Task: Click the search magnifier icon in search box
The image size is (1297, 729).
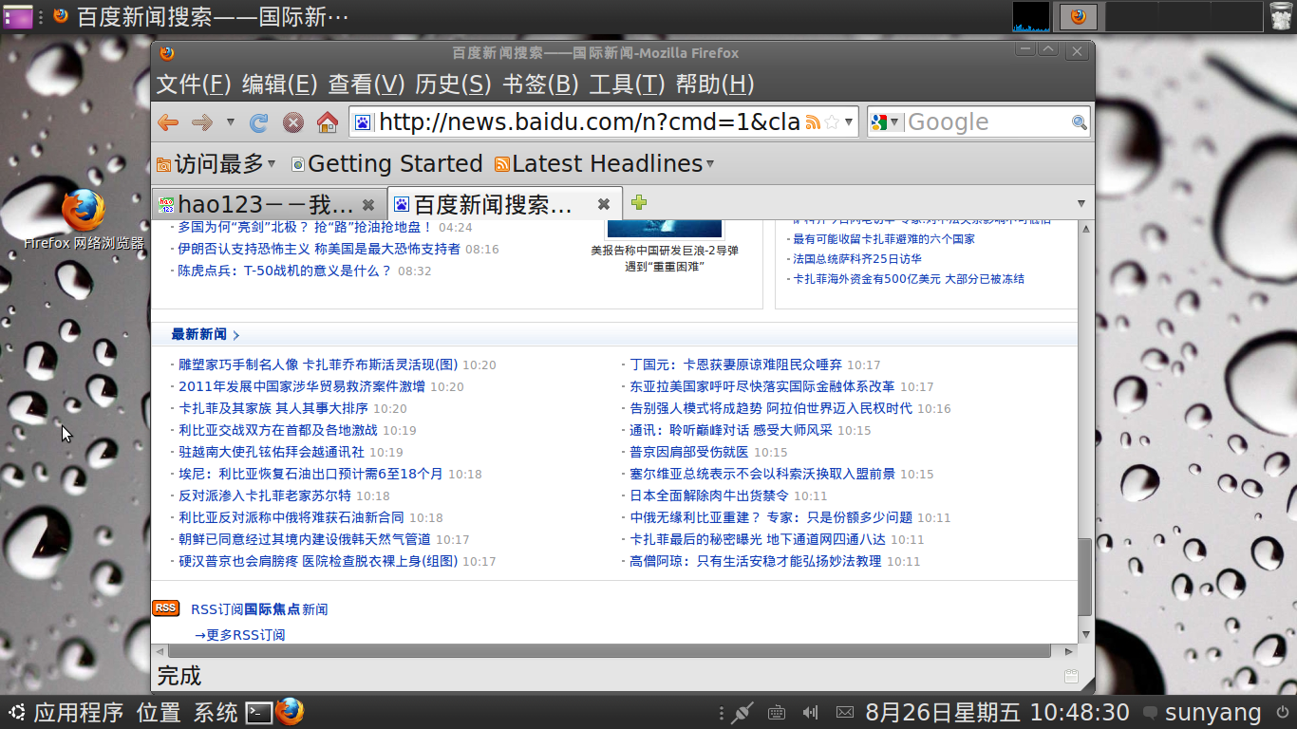Action: pos(1079,122)
